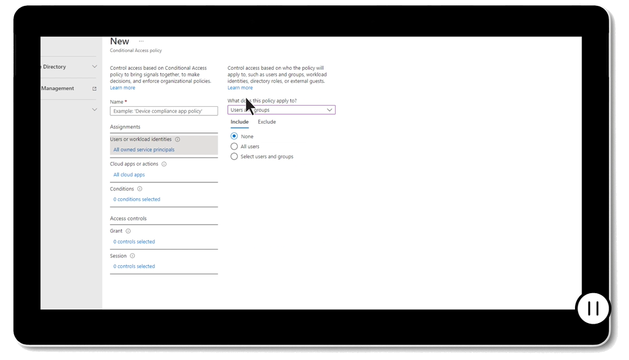Show the Conditions info tooltip icon
Screen dimensions: 629x360
140,189
